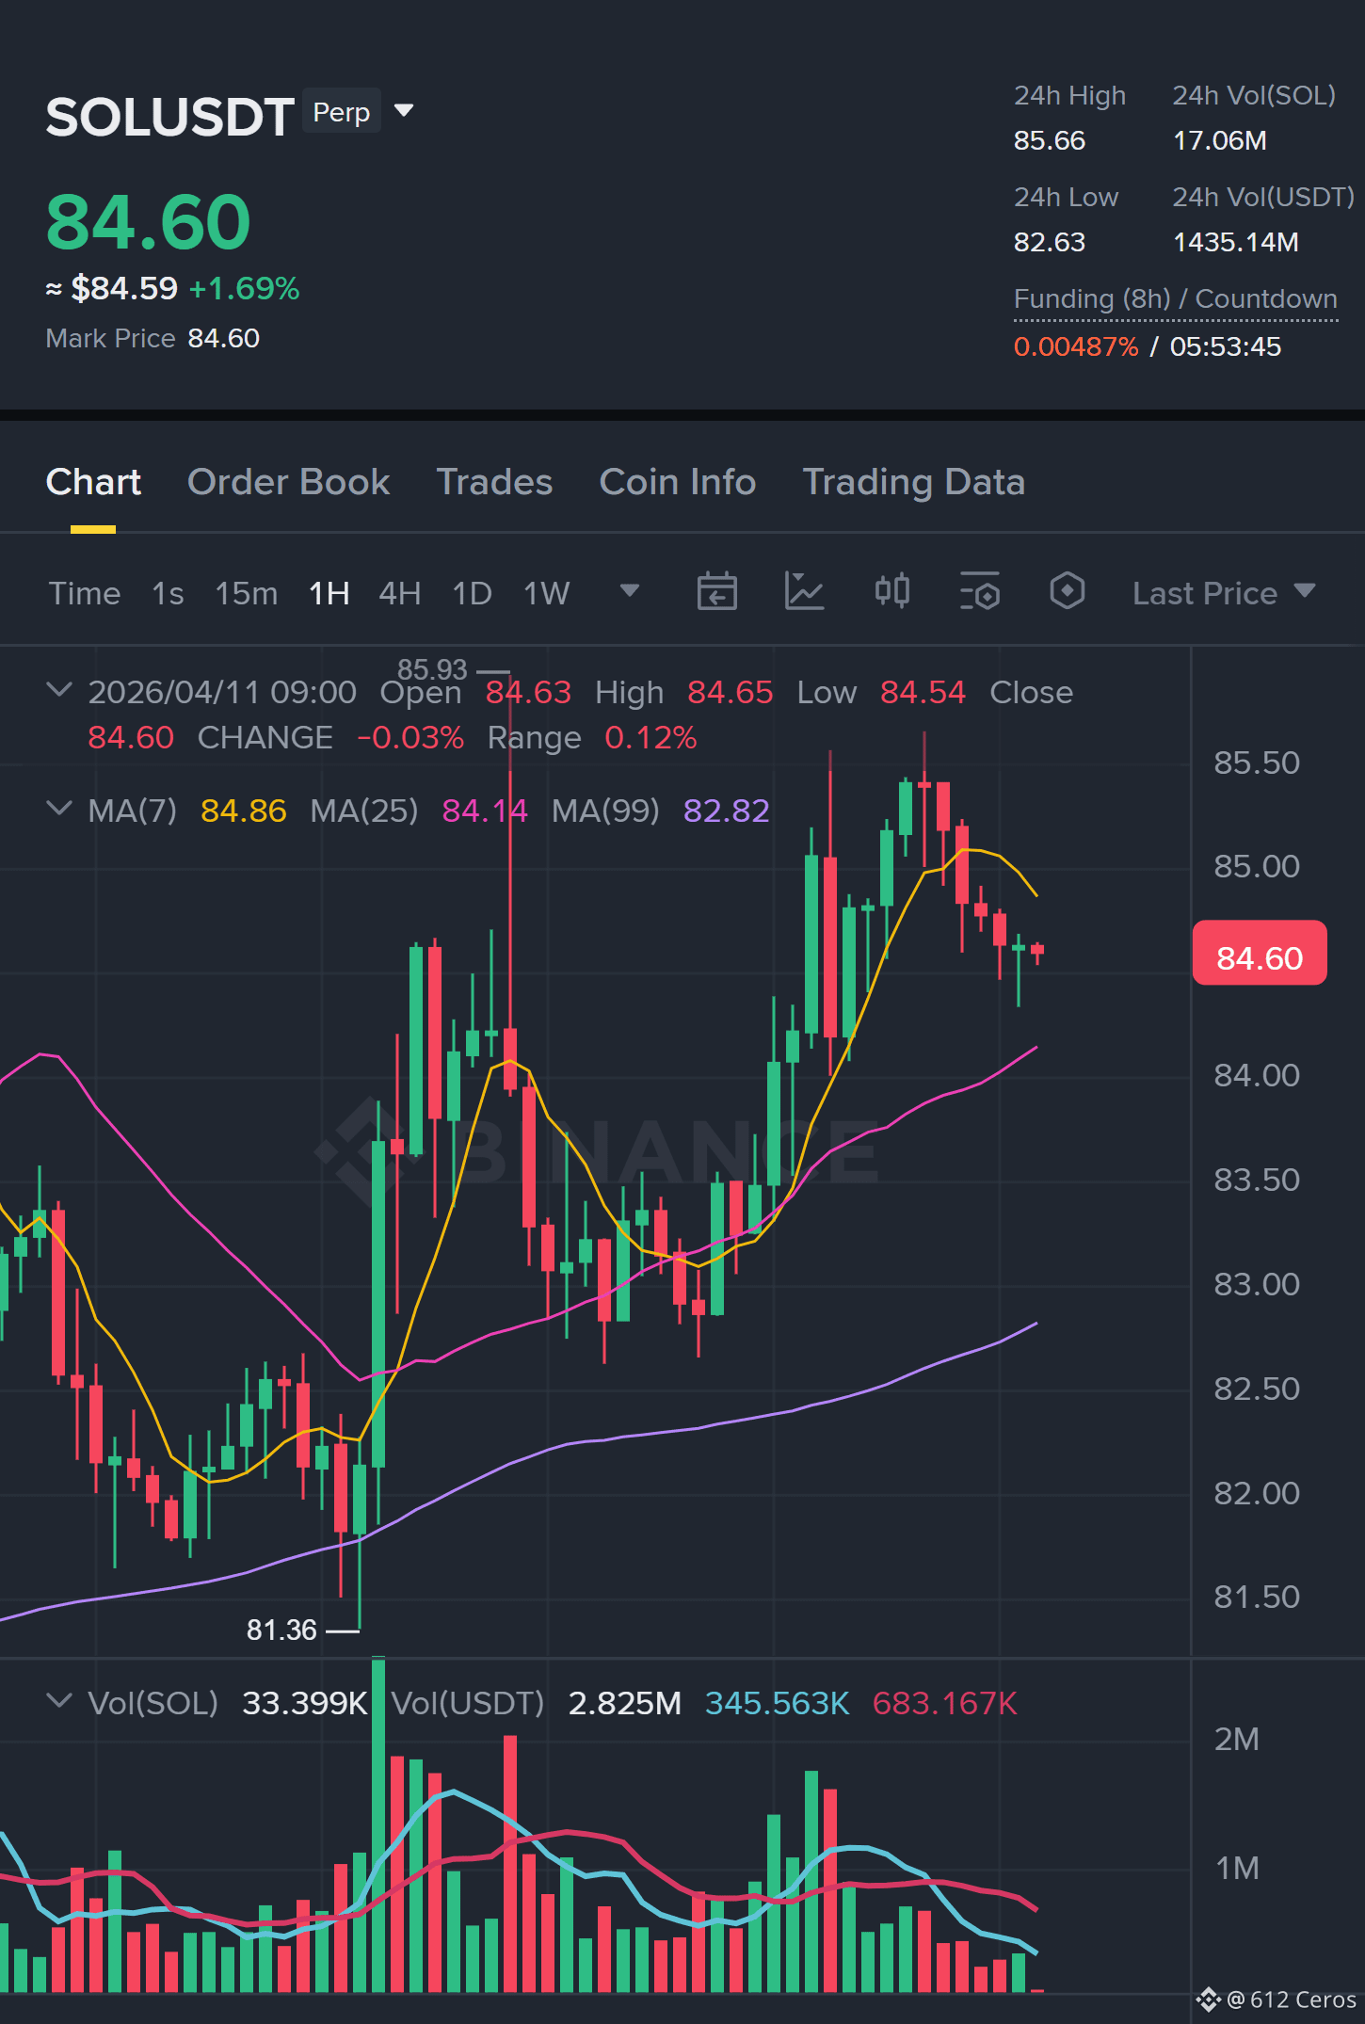
Task: Tap the Binance logo watermark icon
Action: coord(356,1150)
